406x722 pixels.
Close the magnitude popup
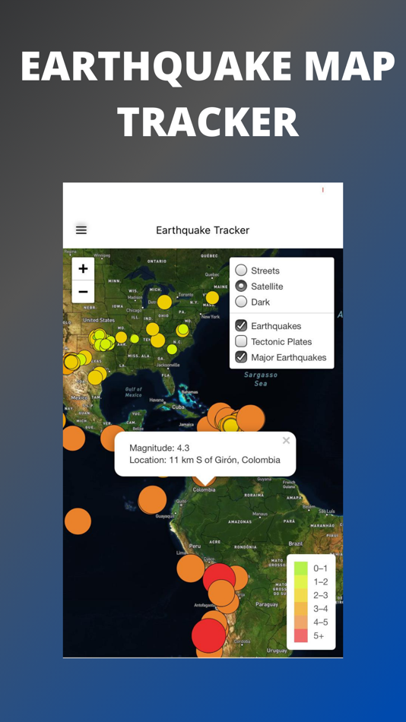[x=286, y=441]
